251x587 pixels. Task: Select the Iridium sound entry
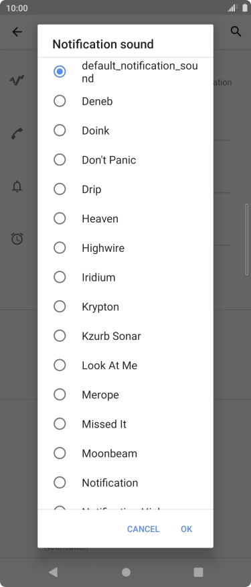point(126,277)
